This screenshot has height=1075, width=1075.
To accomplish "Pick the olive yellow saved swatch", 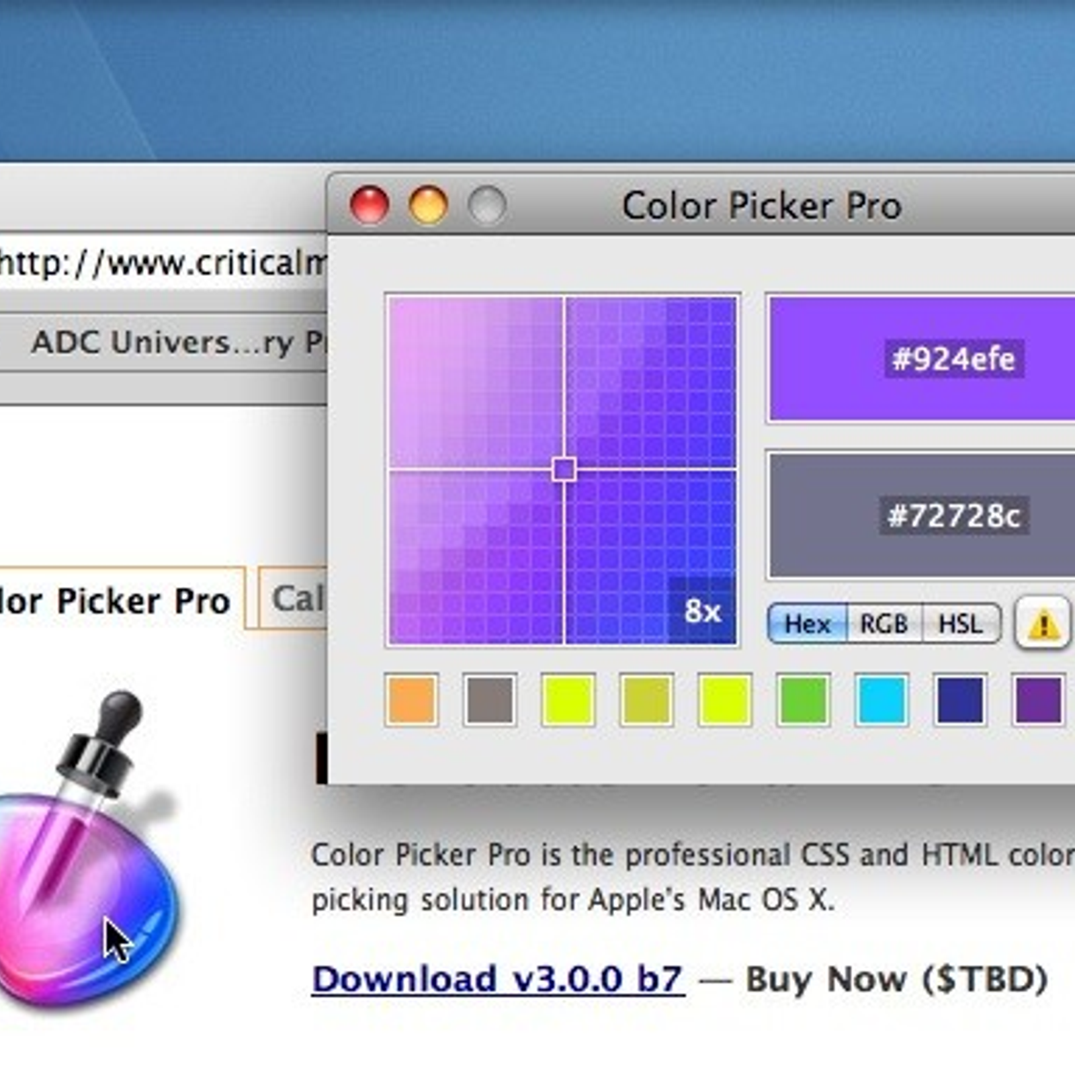I will (x=646, y=700).
